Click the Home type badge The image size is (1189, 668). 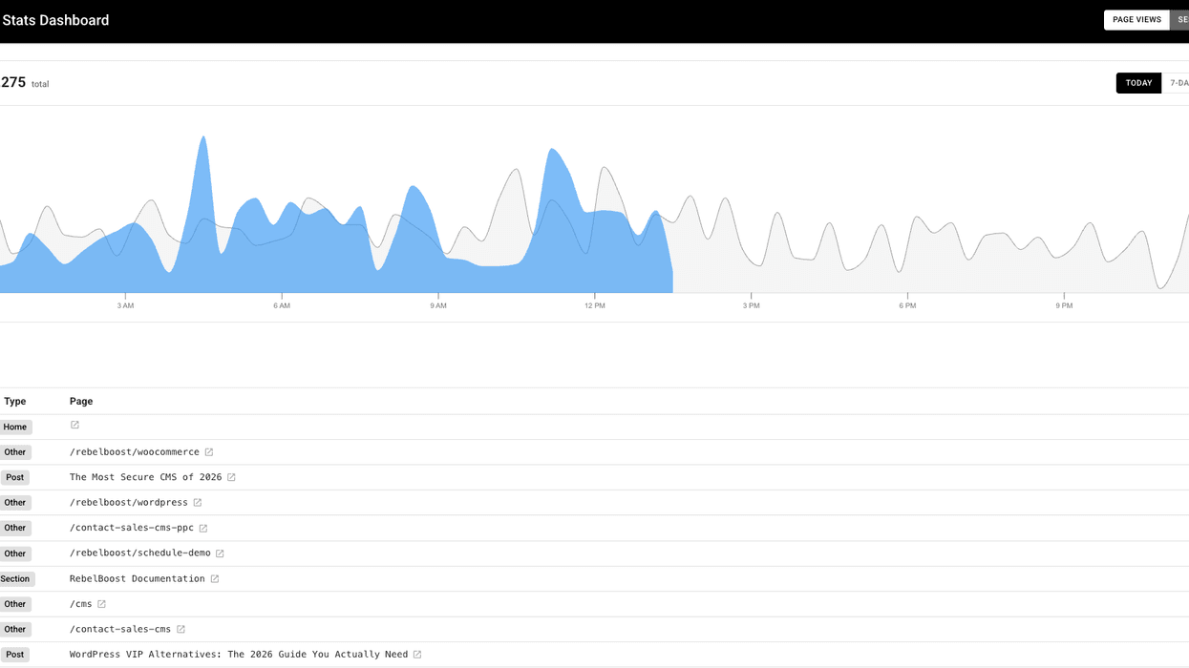(15, 426)
